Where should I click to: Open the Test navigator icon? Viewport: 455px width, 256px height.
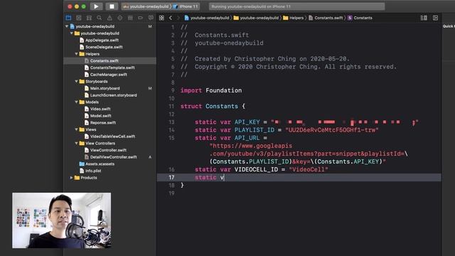point(120,18)
